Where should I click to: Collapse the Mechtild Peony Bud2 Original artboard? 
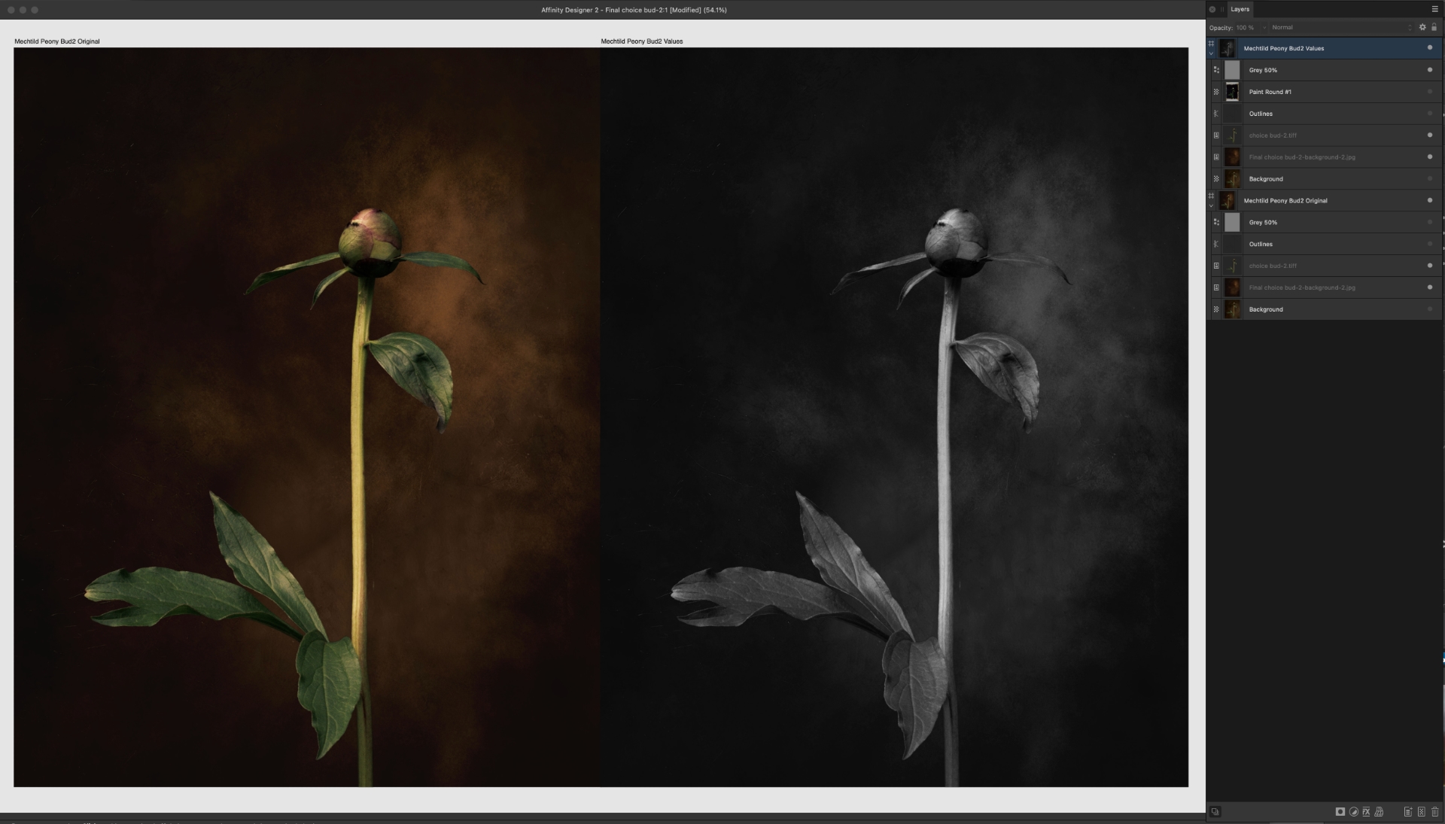1211,205
